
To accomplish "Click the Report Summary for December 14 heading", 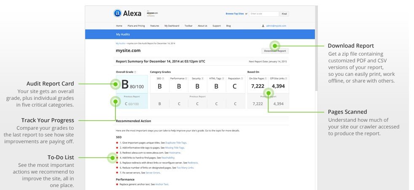I will pos(160,61).
